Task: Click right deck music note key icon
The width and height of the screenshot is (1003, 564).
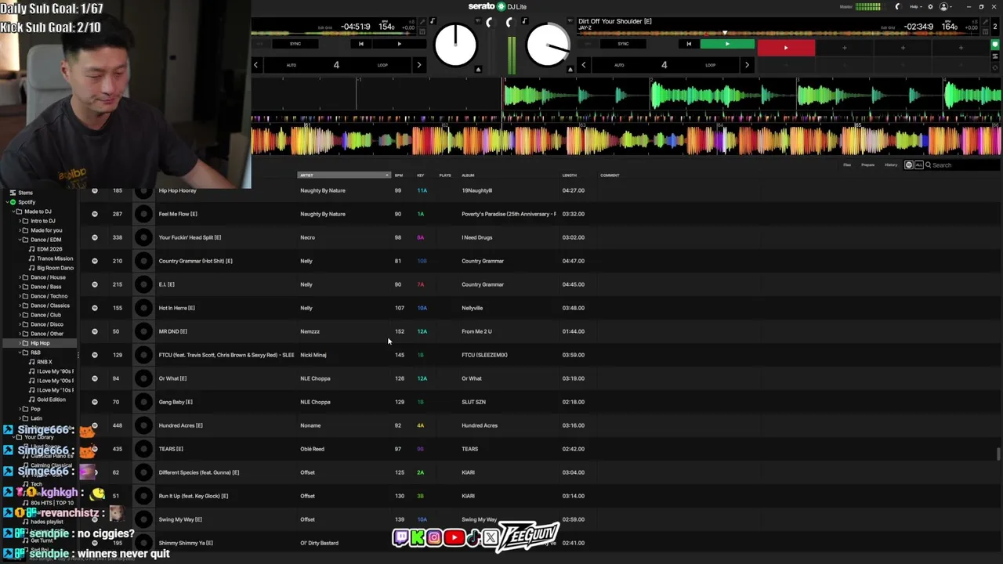Action: click(524, 21)
